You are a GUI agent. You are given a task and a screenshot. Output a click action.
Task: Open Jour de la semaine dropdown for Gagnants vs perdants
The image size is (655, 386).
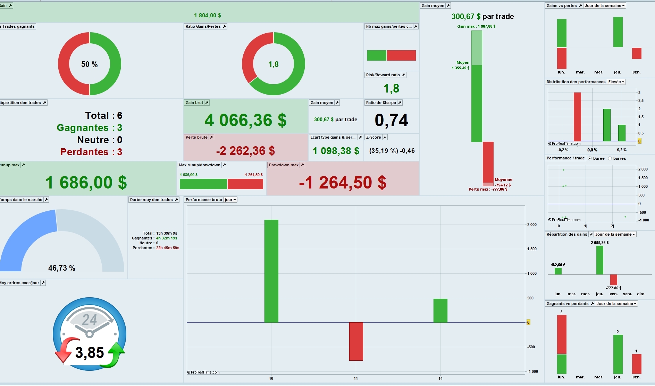click(x=616, y=304)
